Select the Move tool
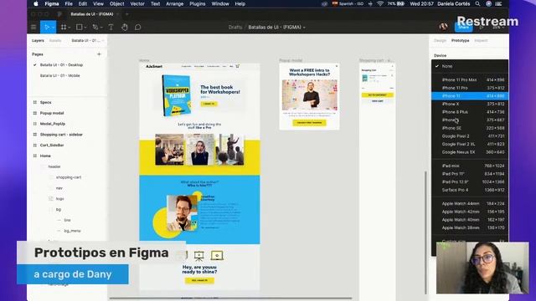Image resolution: width=536 pixels, height=301 pixels. coord(47,28)
